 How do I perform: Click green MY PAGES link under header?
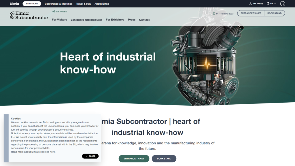pyautogui.click(x=61, y=12)
